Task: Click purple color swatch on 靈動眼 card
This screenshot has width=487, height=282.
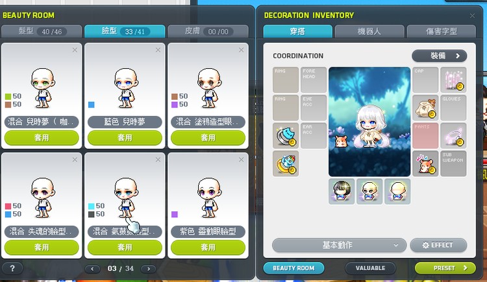Action: point(175,215)
